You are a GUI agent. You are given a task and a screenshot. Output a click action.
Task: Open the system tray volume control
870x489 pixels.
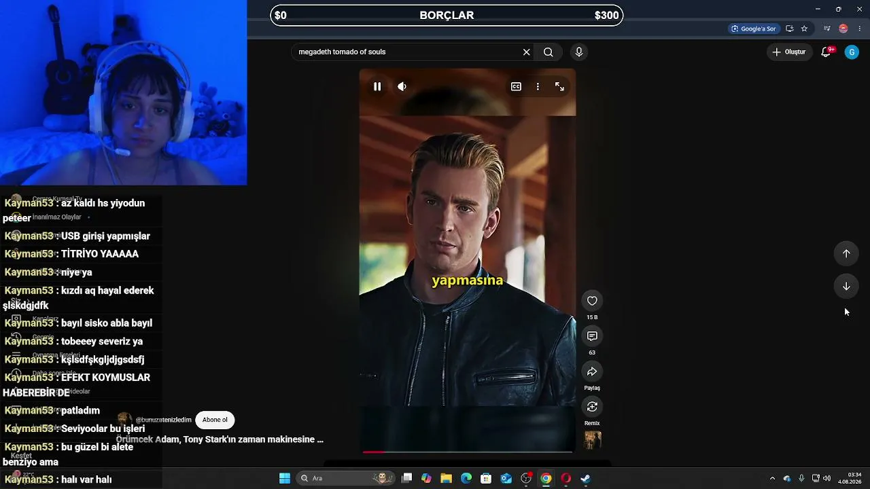point(827,478)
